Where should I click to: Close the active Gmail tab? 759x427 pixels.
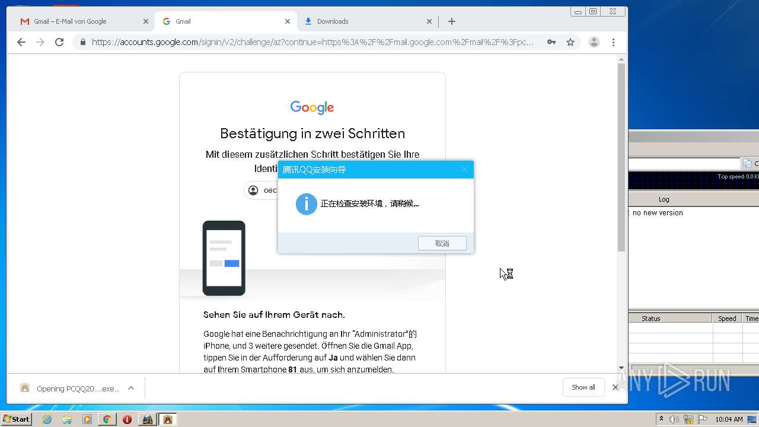[288, 21]
